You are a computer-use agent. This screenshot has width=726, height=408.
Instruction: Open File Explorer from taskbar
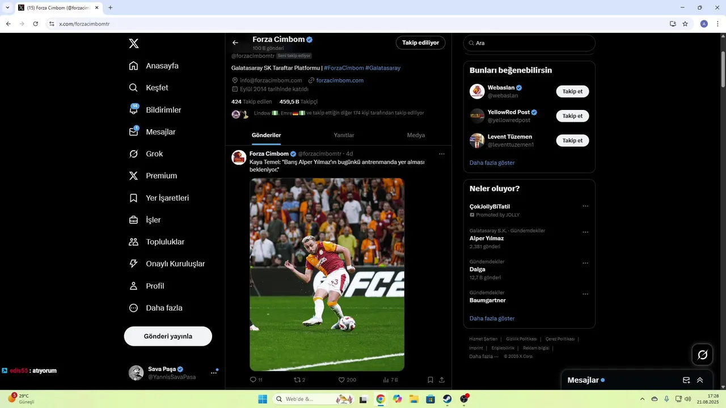coord(413,399)
